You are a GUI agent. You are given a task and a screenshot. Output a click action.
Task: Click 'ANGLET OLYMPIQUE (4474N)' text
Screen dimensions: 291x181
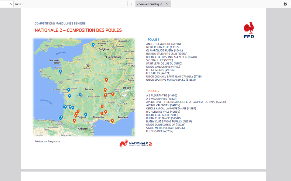coord(164,44)
